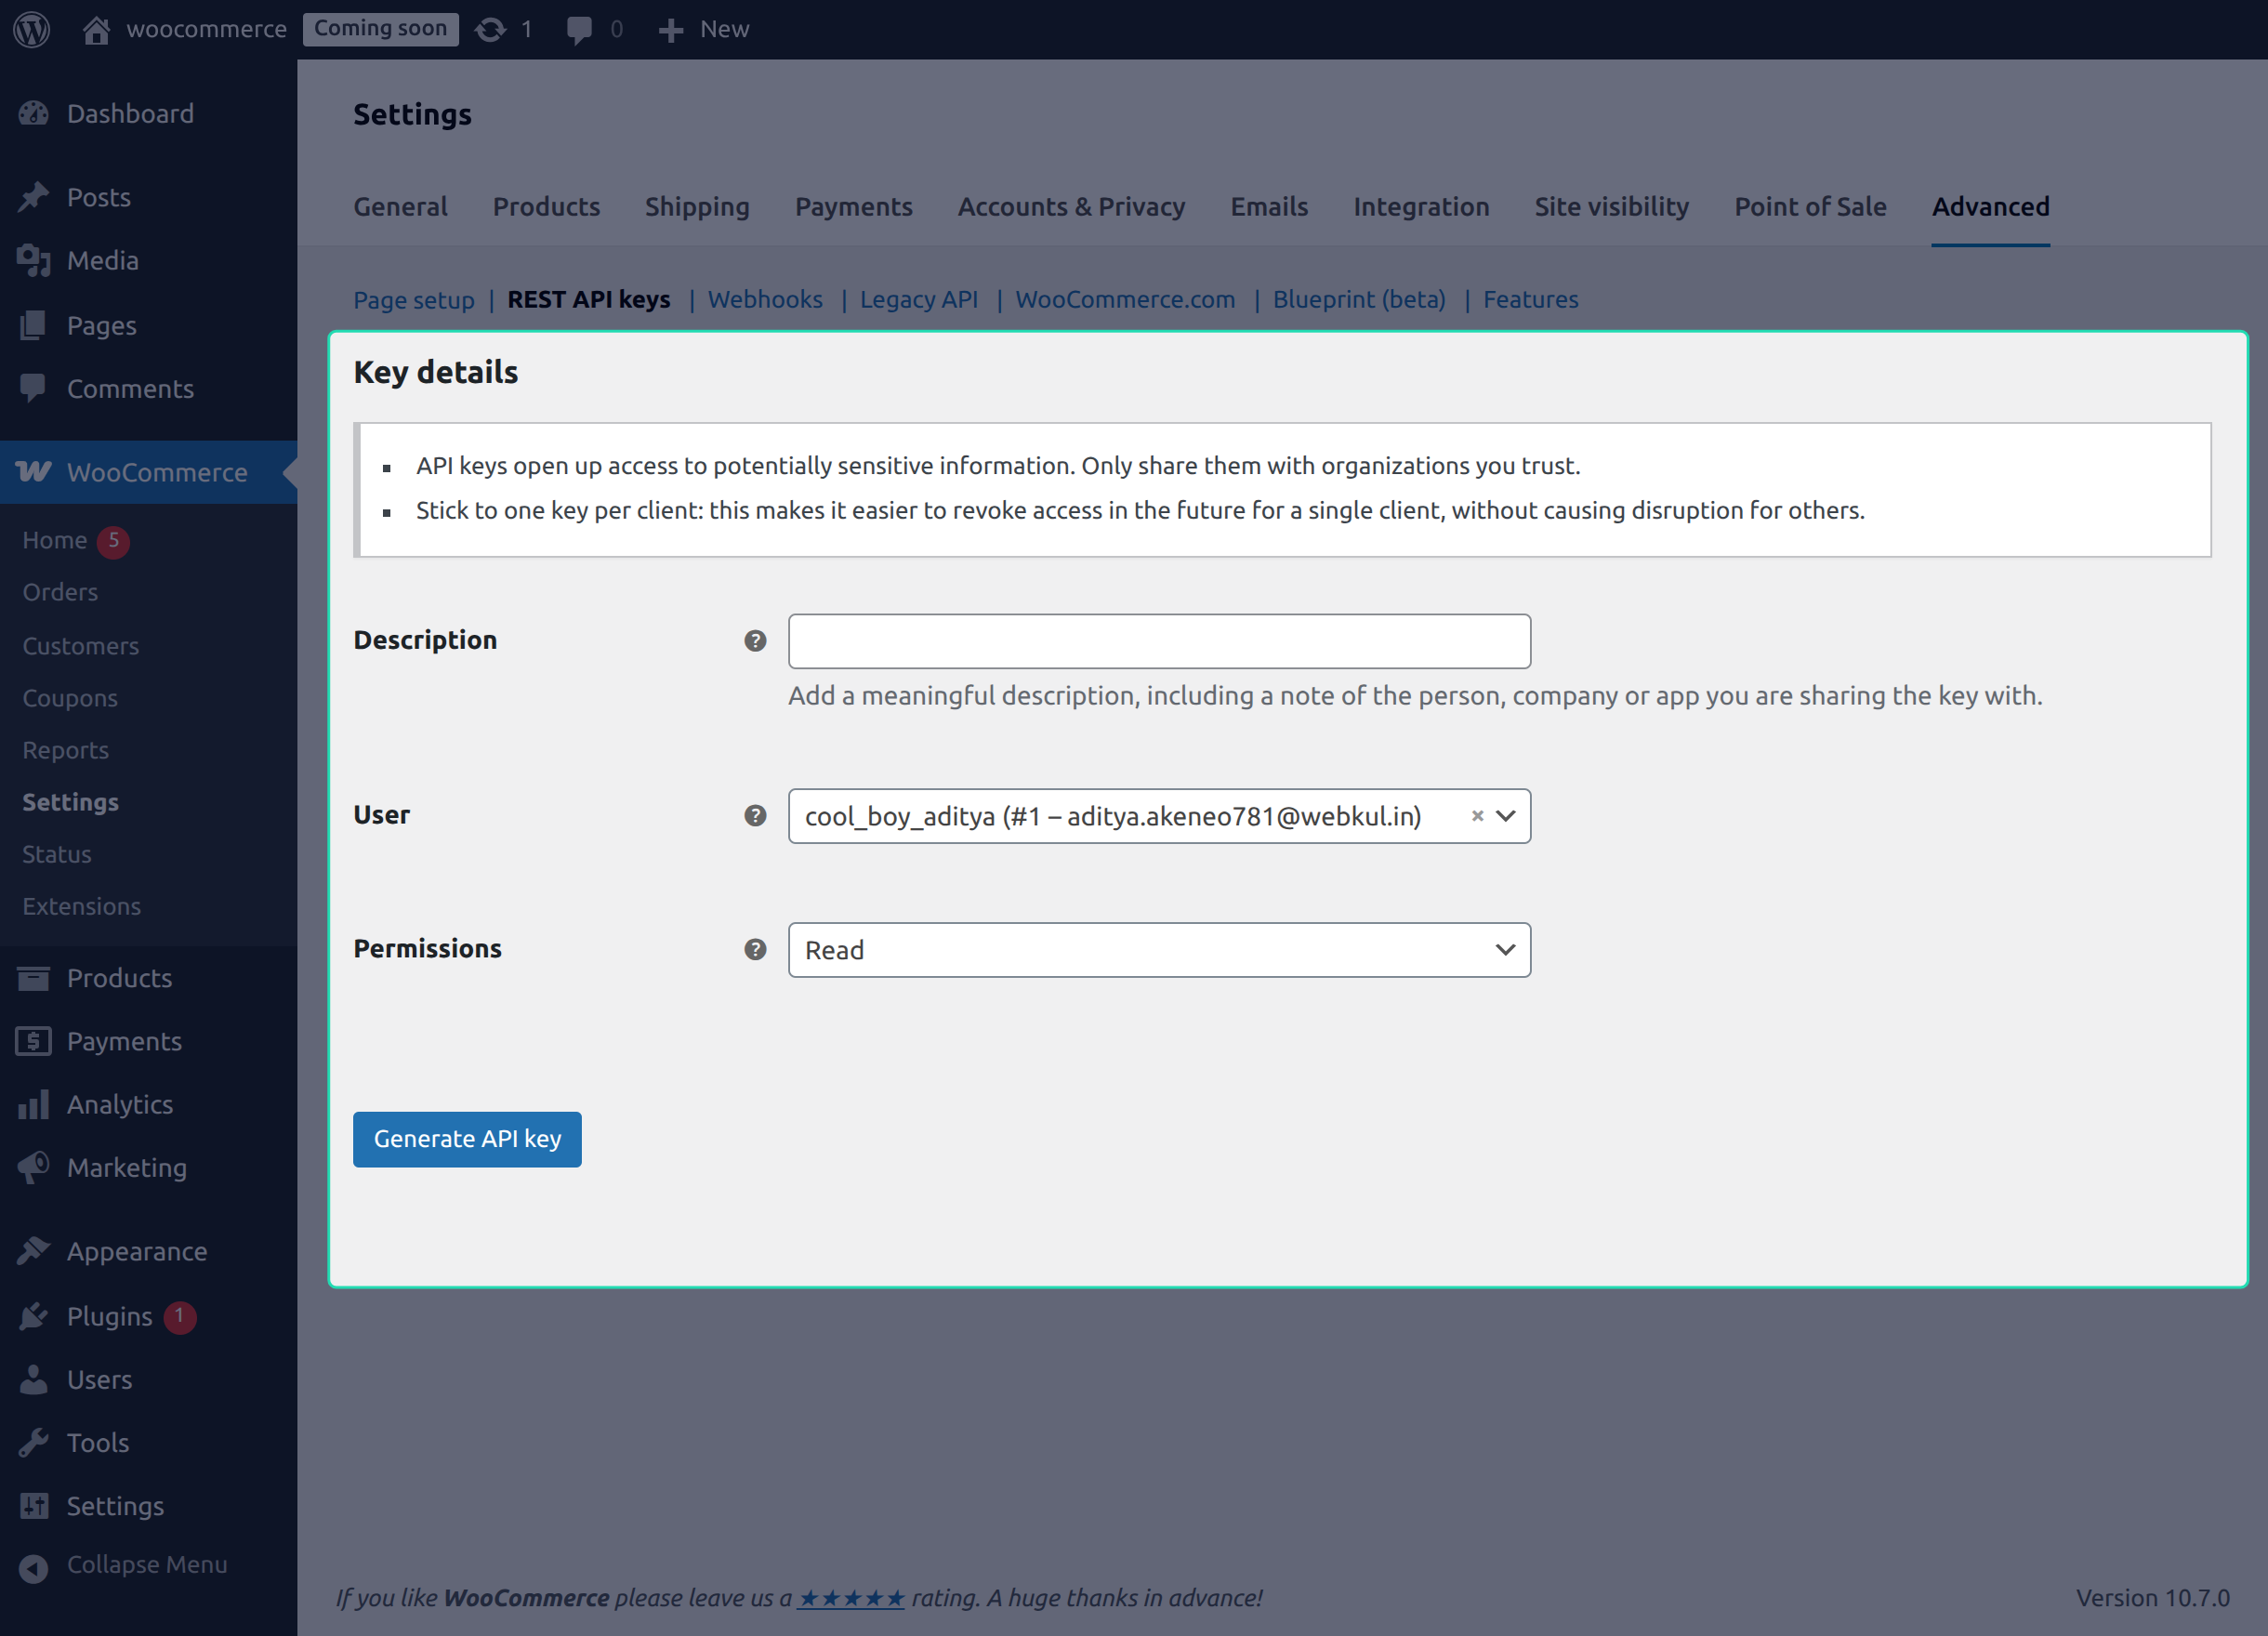Click the WooCommerce logo icon
2268x1636 pixels.
point(33,472)
